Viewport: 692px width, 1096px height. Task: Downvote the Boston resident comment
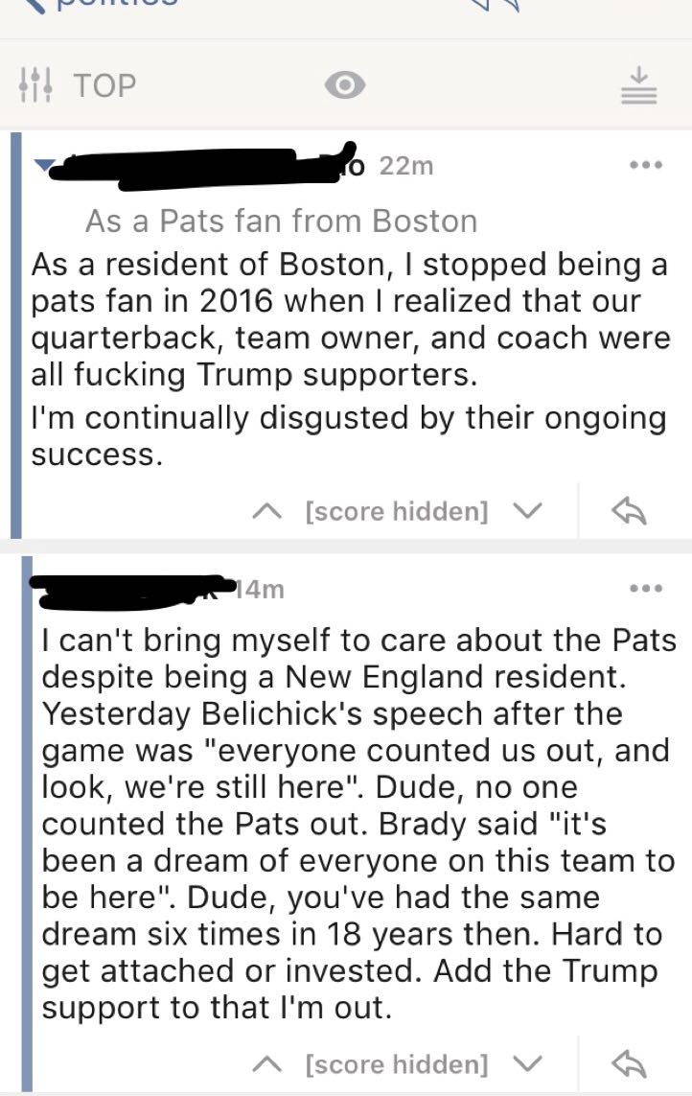point(528,512)
